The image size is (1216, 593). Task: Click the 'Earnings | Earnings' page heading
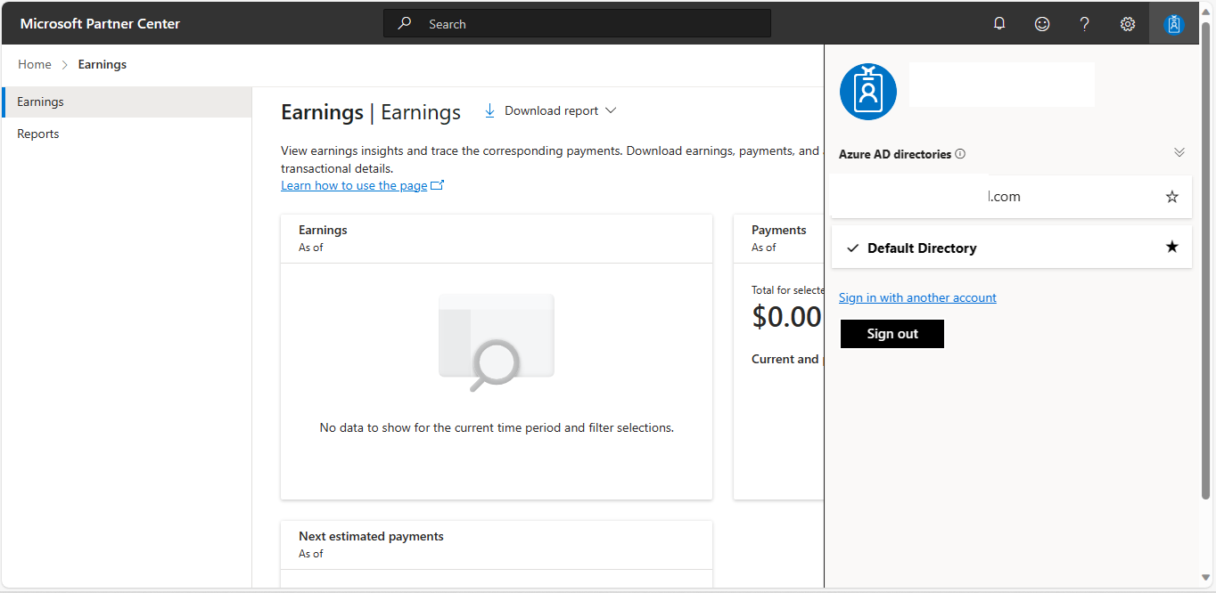tap(371, 112)
